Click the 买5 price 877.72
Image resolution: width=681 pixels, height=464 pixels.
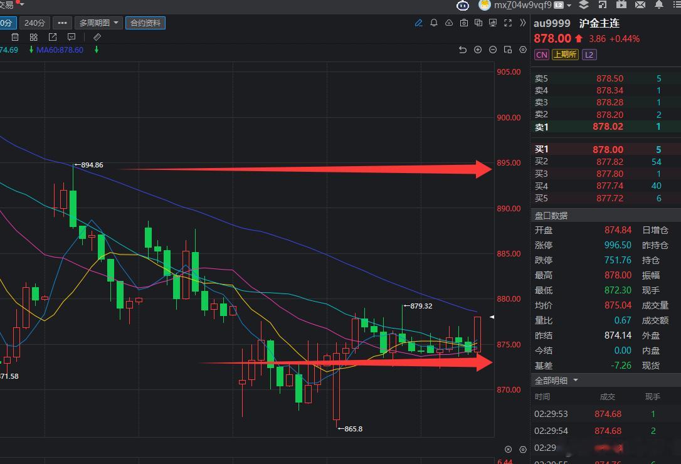(610, 199)
